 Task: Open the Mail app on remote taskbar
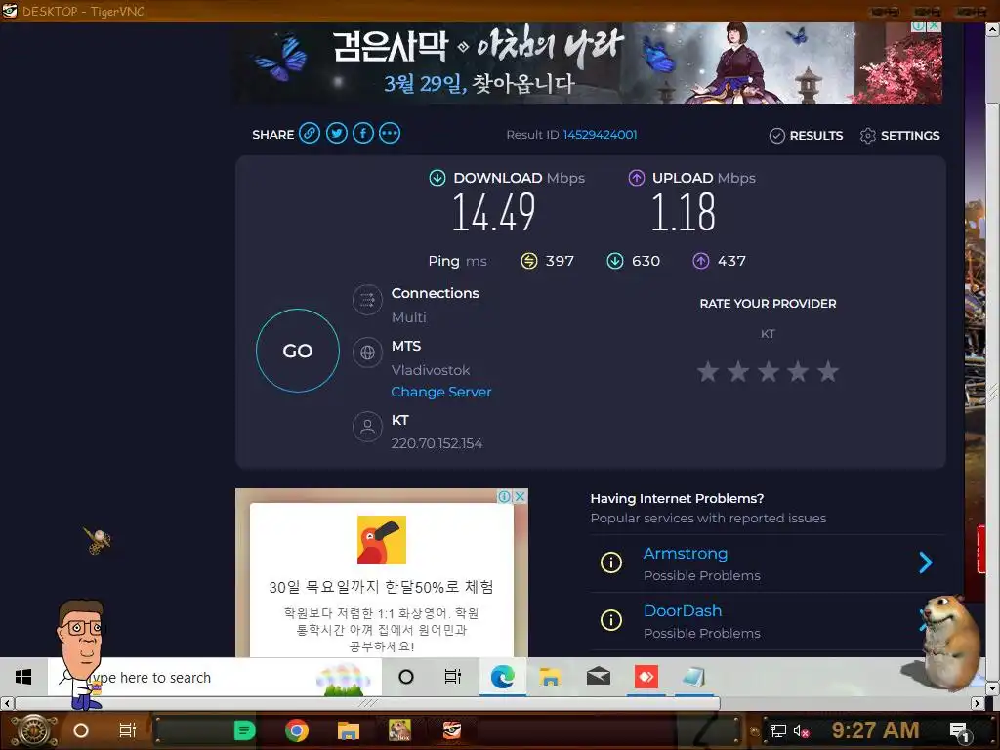click(x=599, y=677)
